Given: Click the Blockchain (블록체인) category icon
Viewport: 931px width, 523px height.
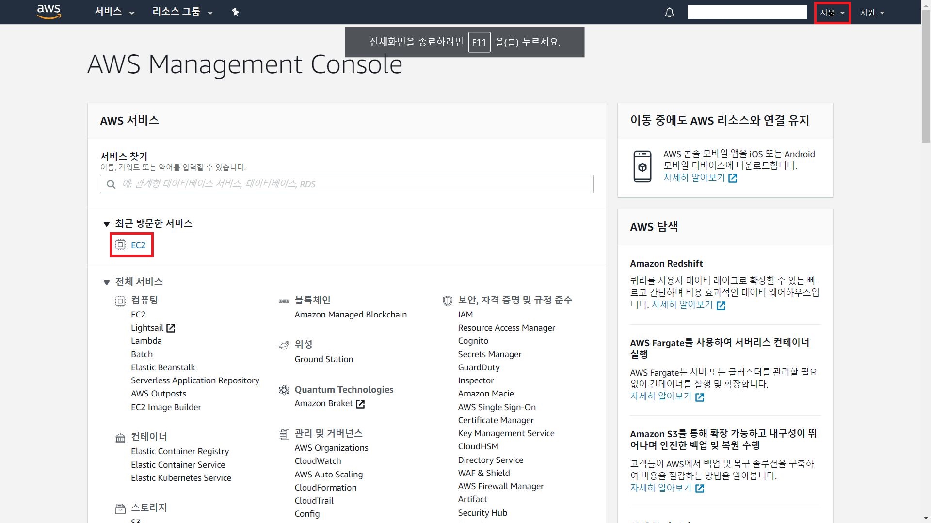Looking at the screenshot, I should tap(284, 301).
